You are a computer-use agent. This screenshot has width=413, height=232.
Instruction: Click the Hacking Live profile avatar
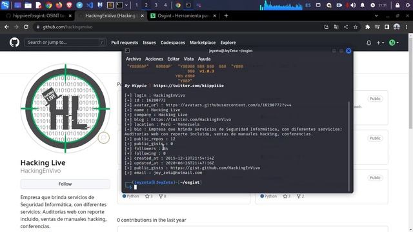(65, 108)
